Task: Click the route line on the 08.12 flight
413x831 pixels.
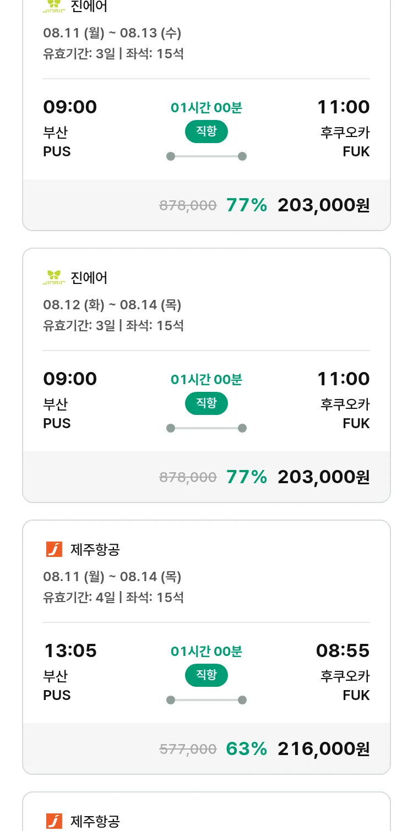Action: click(206, 428)
